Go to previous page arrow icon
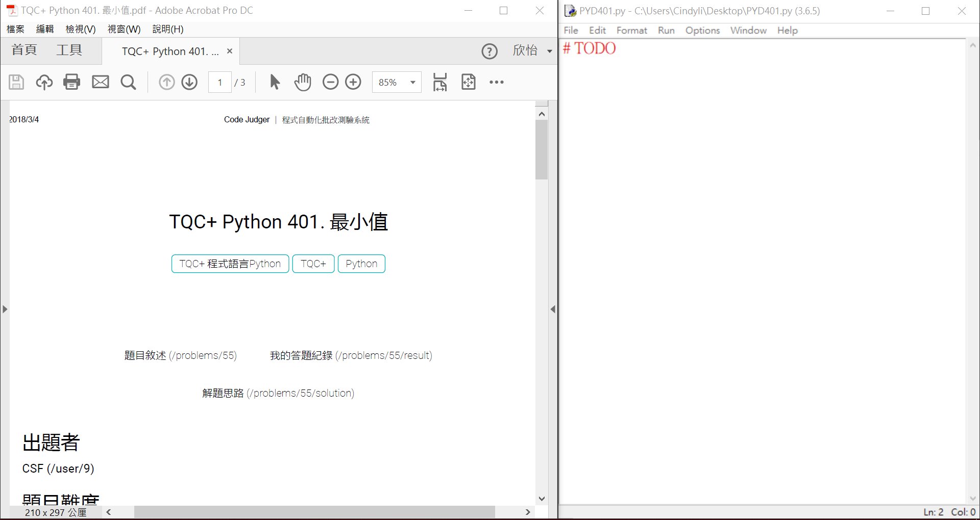 [166, 82]
